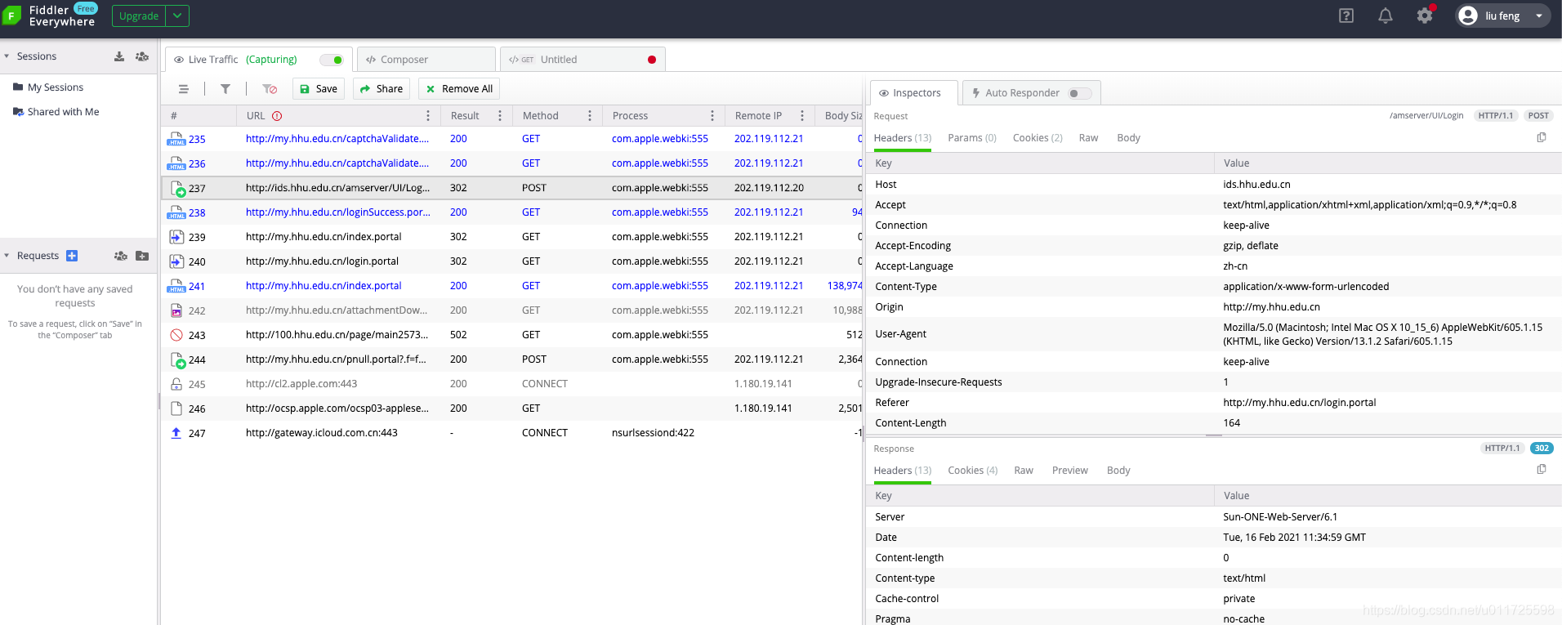
Task: Click the Share button
Action: click(382, 89)
